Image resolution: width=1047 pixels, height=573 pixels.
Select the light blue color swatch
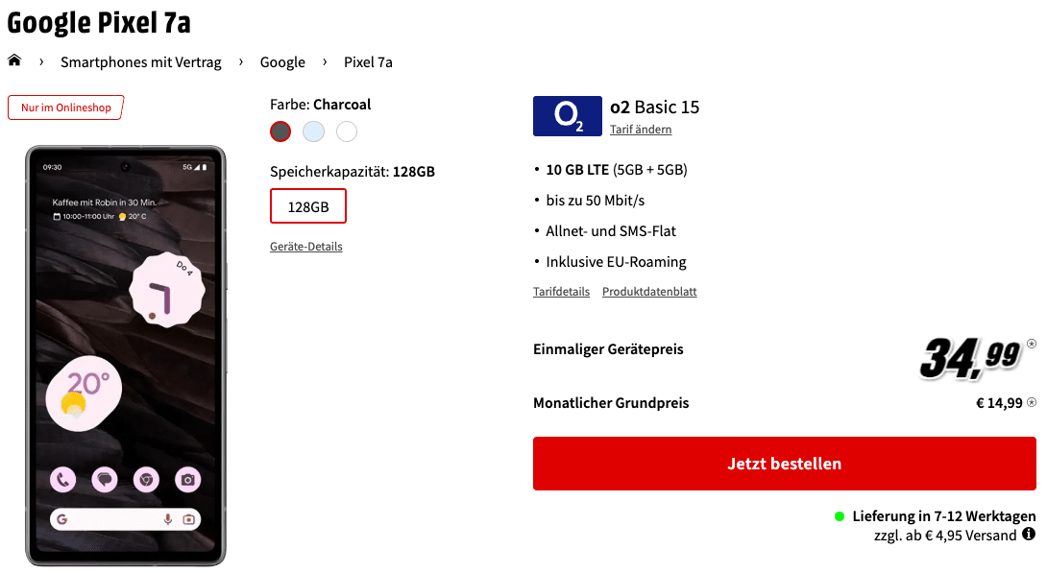(313, 131)
